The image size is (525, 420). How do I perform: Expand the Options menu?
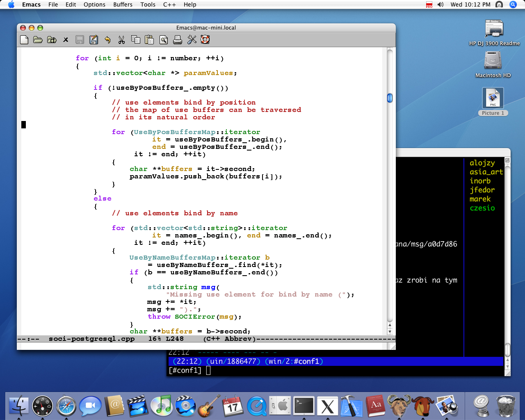coord(94,5)
